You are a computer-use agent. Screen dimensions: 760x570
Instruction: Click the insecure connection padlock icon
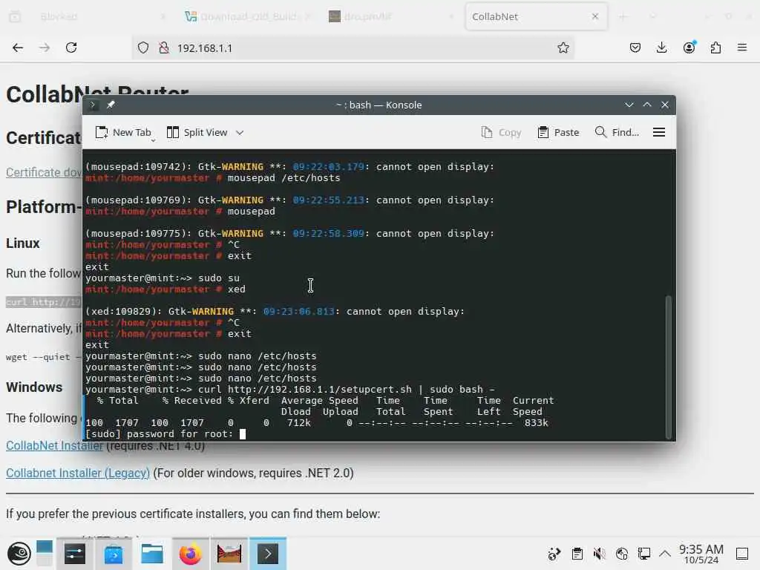pyautogui.click(x=164, y=48)
